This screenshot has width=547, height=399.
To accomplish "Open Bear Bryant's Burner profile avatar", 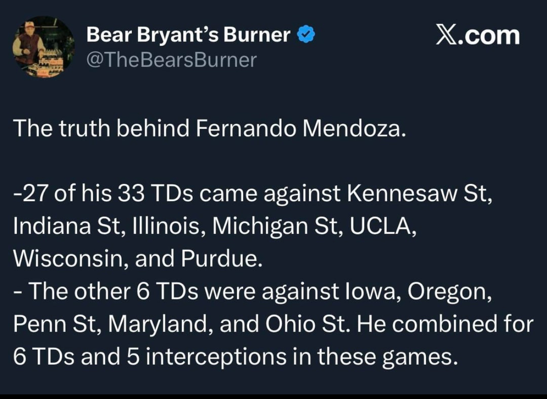I will (43, 47).
